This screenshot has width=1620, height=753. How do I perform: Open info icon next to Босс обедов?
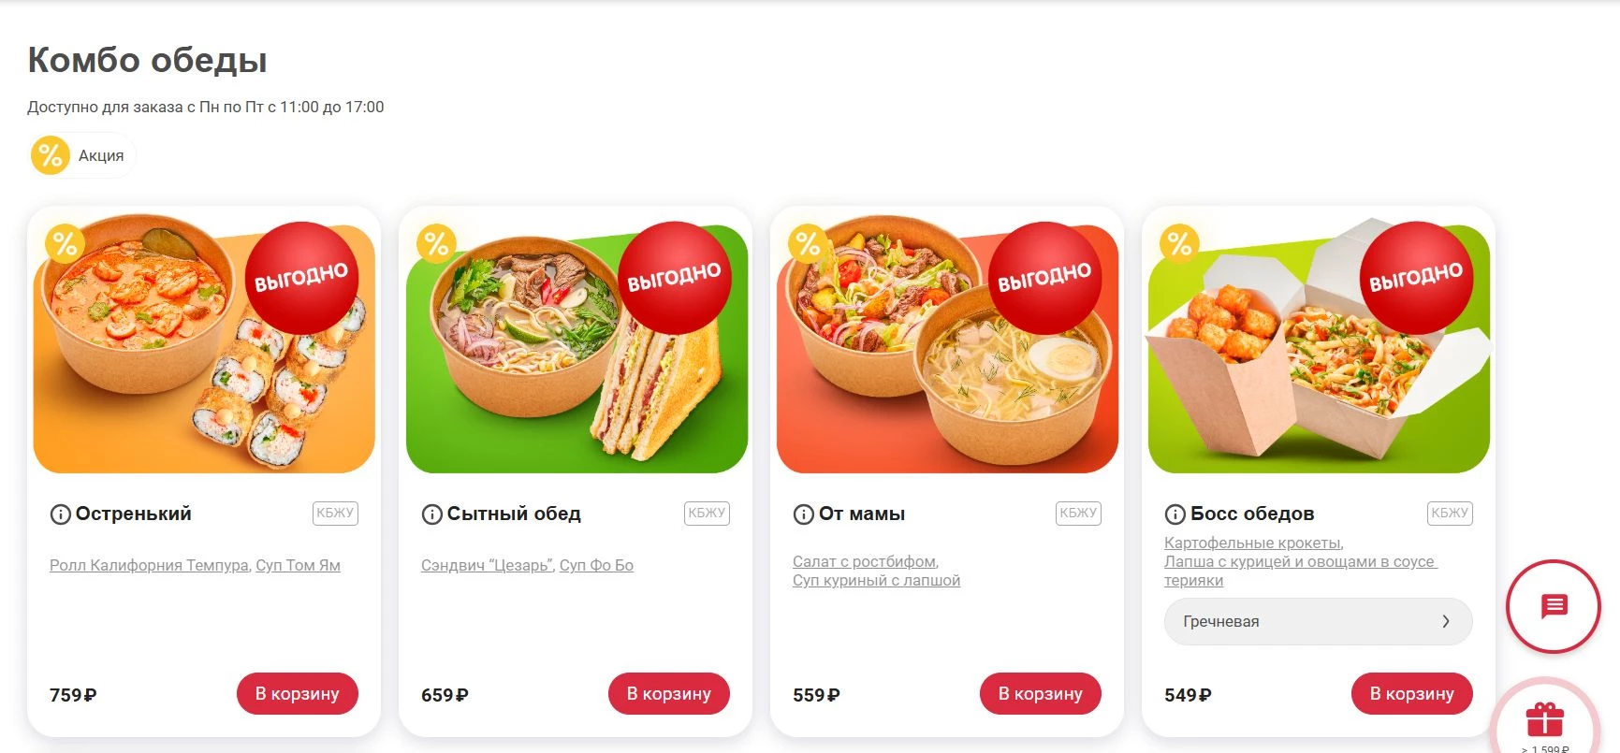(1175, 514)
